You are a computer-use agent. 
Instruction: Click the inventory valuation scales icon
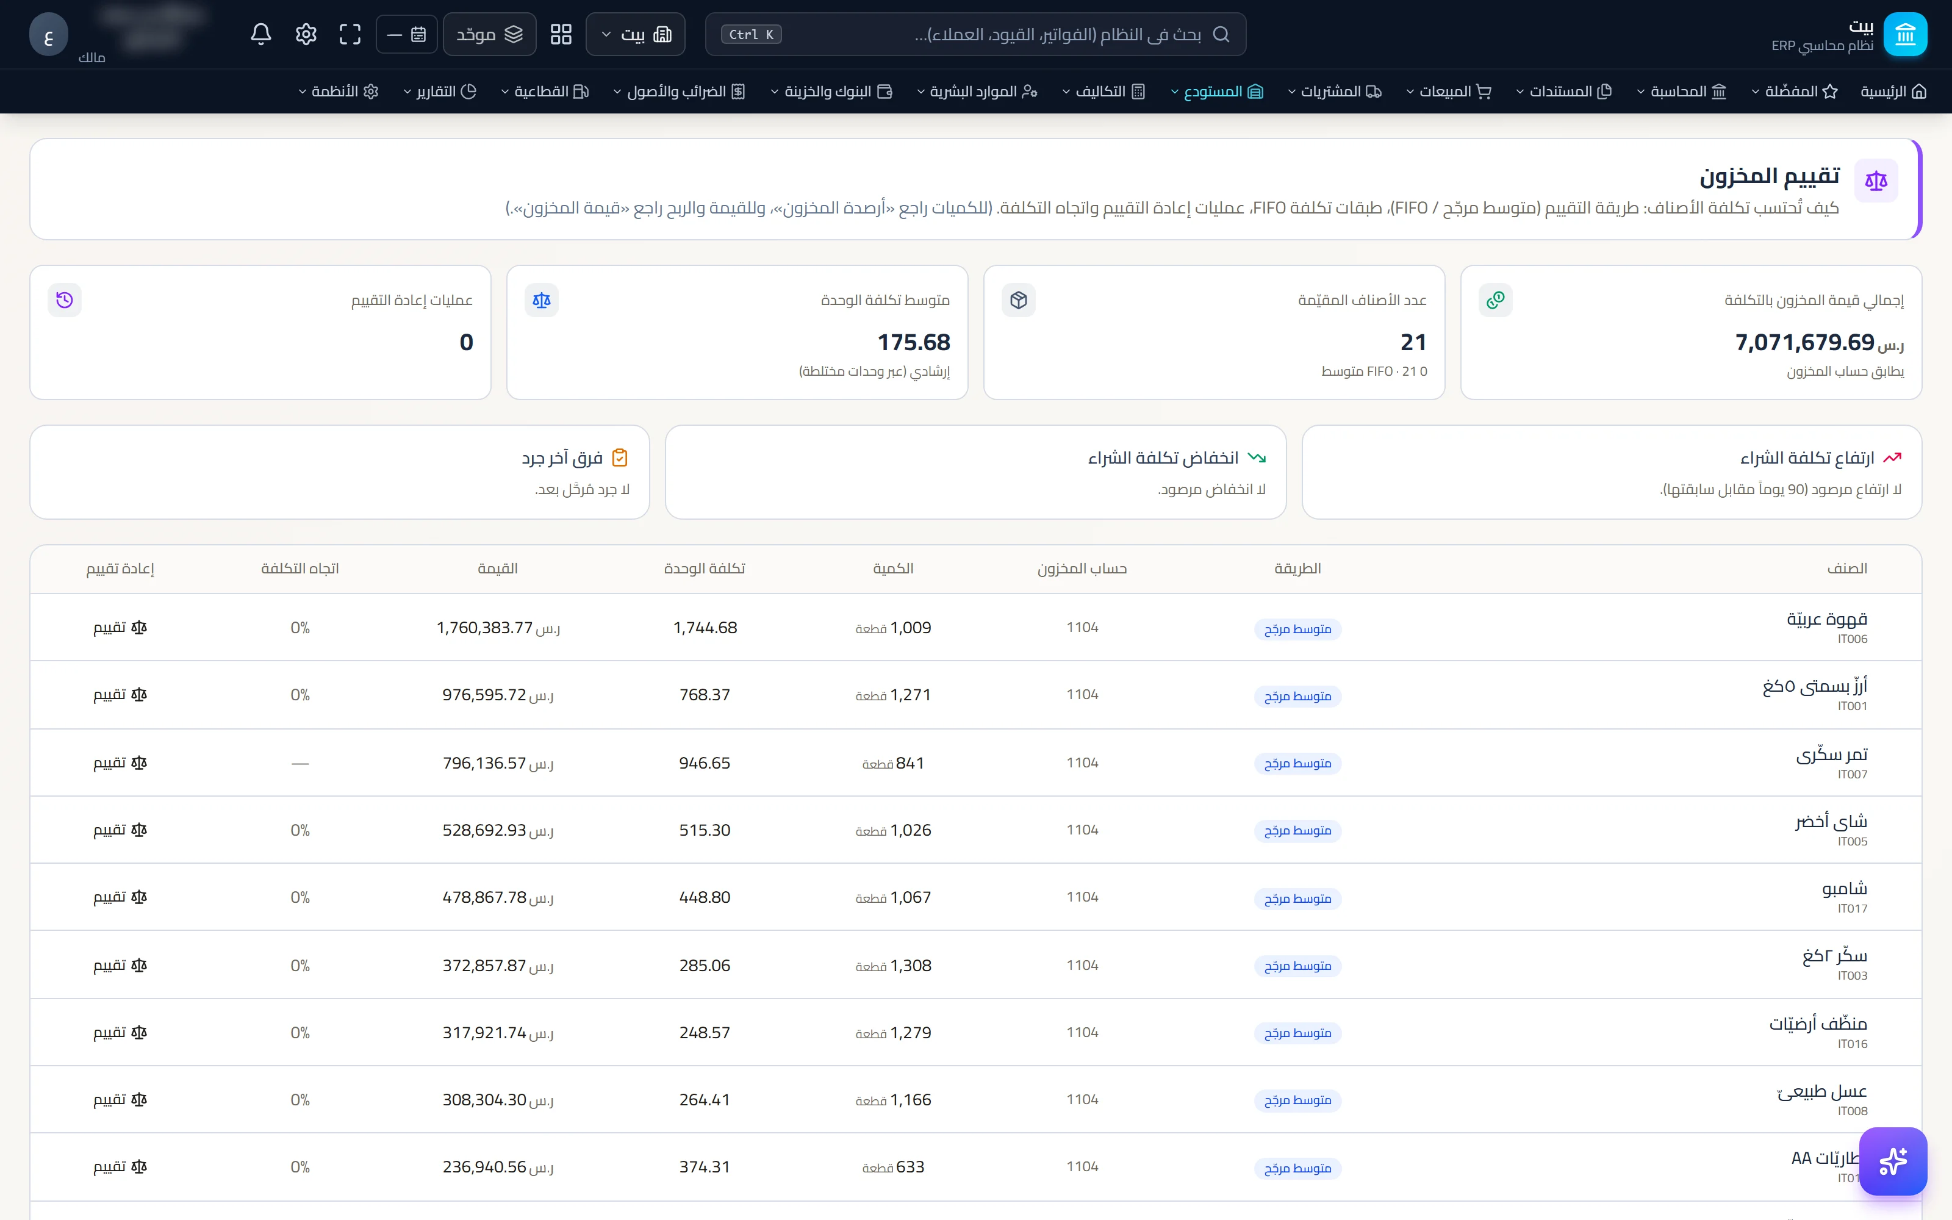(1876, 181)
